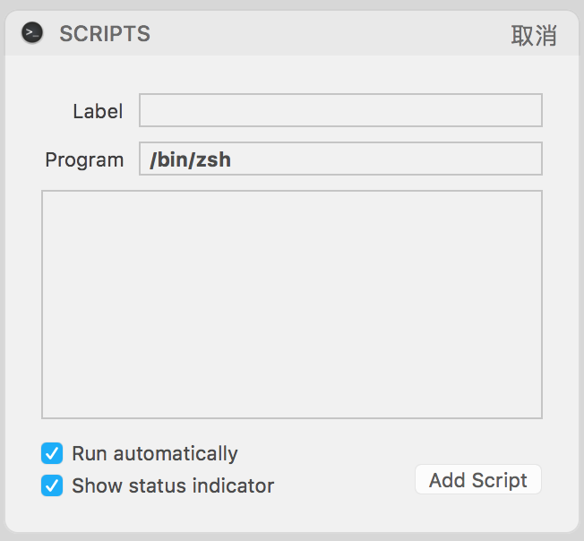Viewport: 584px width, 541px height.
Task: Click the terminal icon beside SCRIPTS
Action: [x=32, y=34]
